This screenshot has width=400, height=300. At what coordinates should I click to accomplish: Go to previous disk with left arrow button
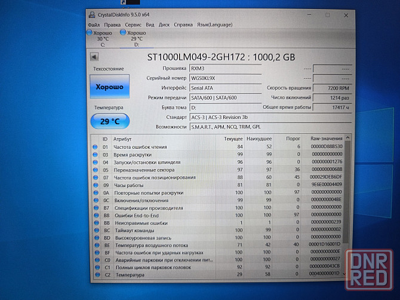(94, 57)
